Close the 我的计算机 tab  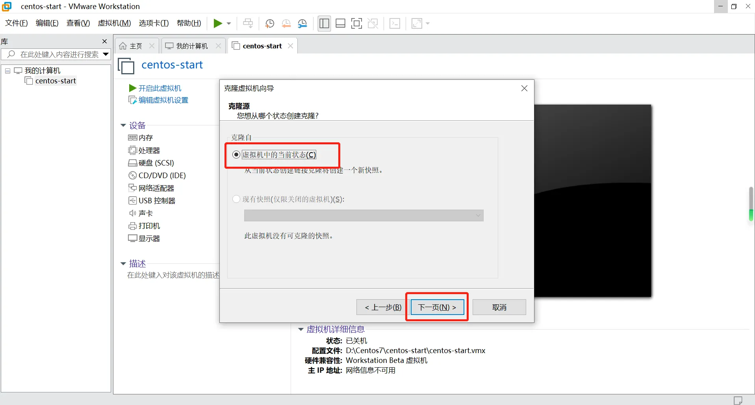(x=218, y=46)
